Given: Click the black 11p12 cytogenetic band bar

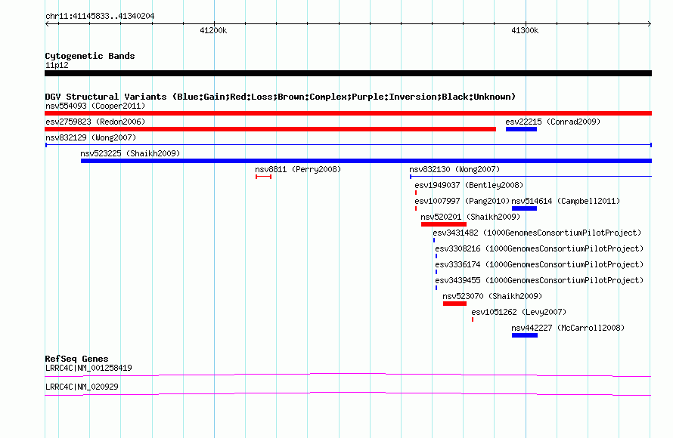Looking at the screenshot, I should click(x=348, y=73).
